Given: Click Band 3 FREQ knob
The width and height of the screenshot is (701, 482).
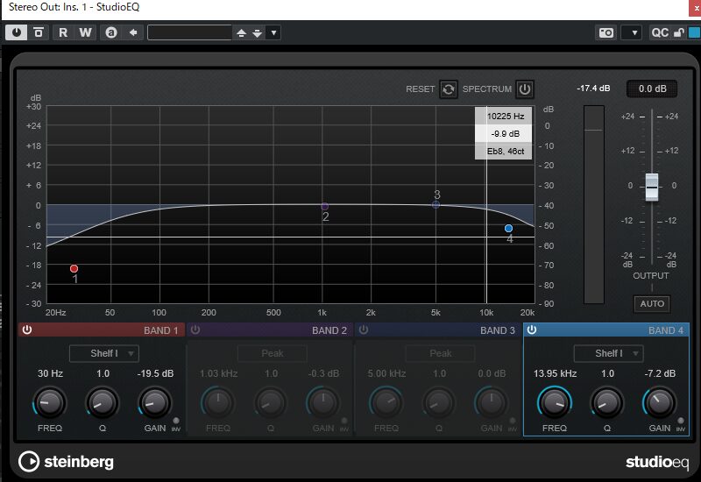Looking at the screenshot, I should coord(386,402).
